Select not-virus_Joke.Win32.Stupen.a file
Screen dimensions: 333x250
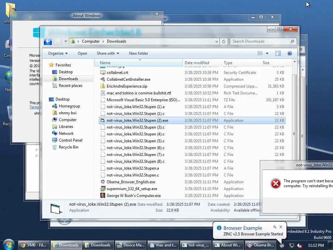192,168
